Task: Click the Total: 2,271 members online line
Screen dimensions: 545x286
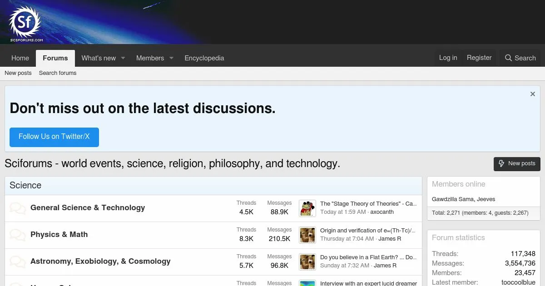Action: click(x=480, y=213)
